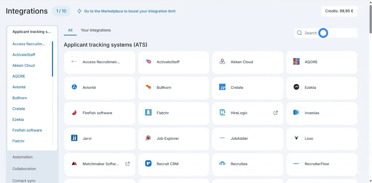Click the Crelate logo icon
This screenshot has height=183, width=372.
coord(222,87)
